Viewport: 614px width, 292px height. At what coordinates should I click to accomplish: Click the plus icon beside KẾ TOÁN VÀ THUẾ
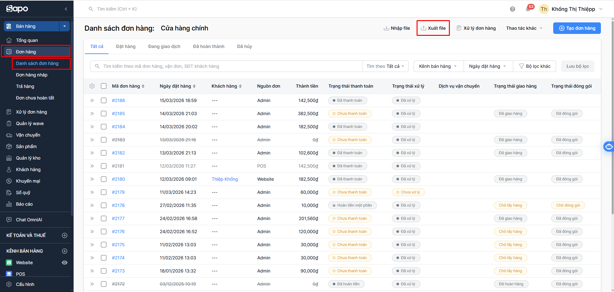(x=65, y=235)
